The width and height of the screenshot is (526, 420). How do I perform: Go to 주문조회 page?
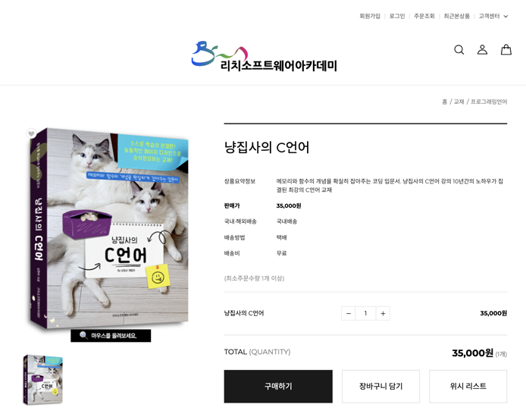(424, 16)
